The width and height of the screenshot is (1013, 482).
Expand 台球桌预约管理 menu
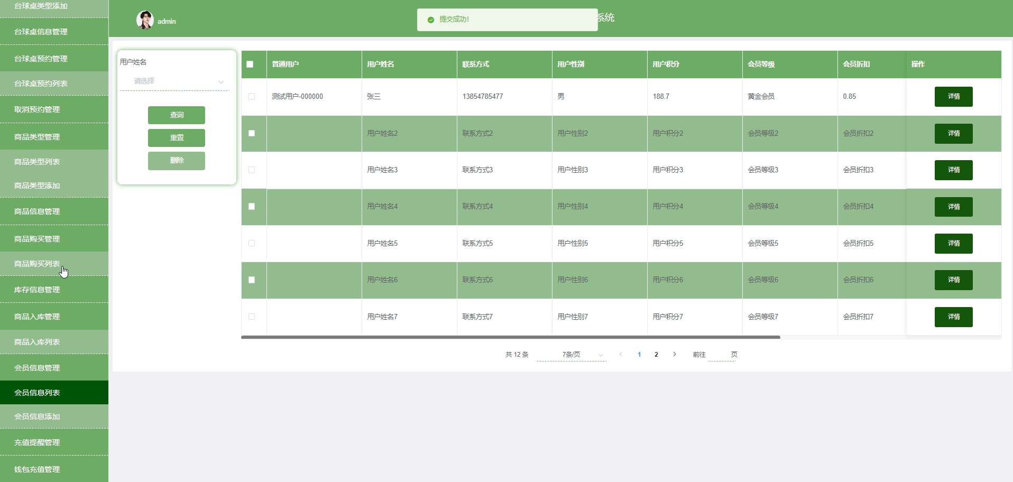(x=54, y=59)
